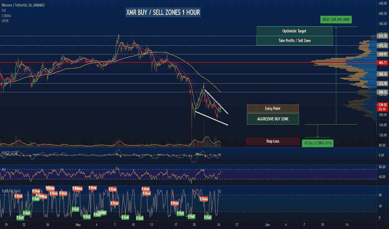Click 640.00 on the price axis

tap(383, 3)
